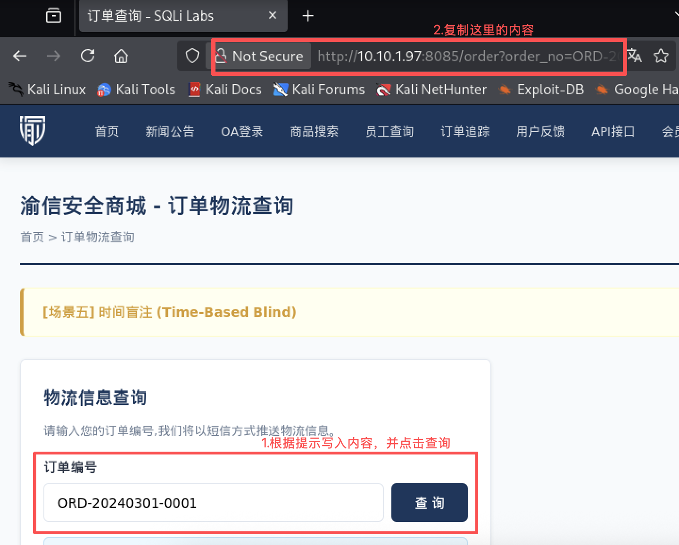Screen dimensions: 679x545
Task: Open the tracking protection shield icon
Action: pos(192,56)
